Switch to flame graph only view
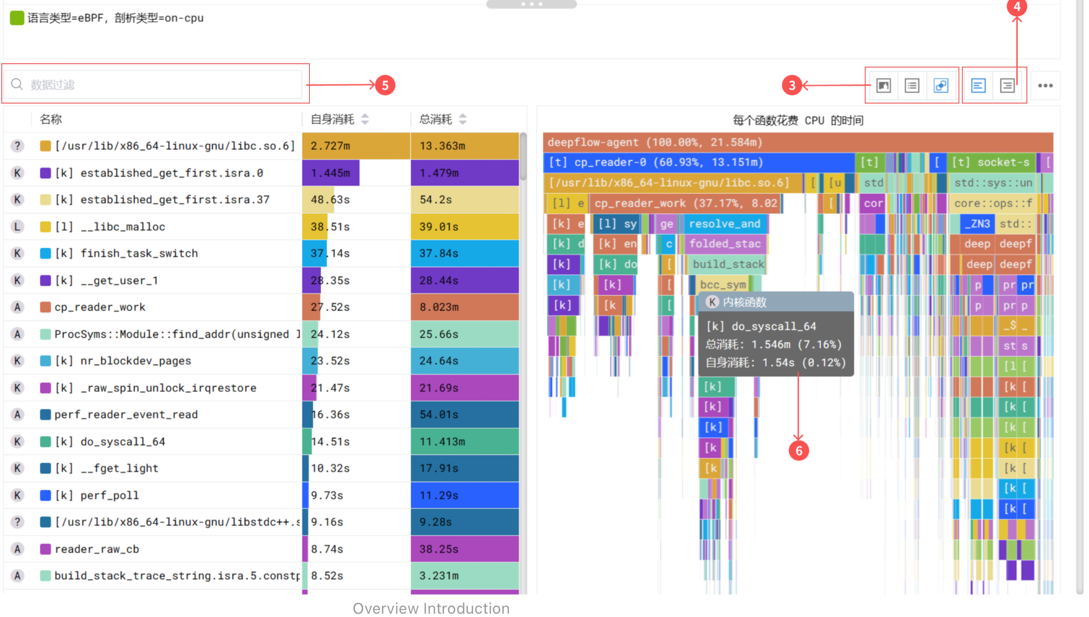The width and height of the screenshot is (1089, 617). [884, 85]
